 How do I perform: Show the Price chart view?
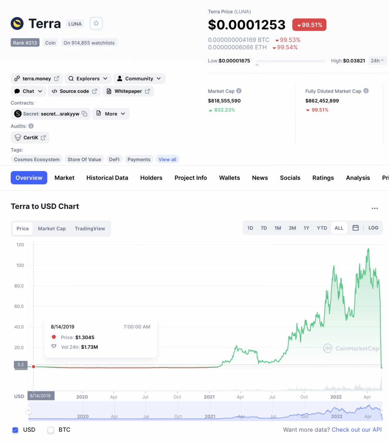coord(23,229)
